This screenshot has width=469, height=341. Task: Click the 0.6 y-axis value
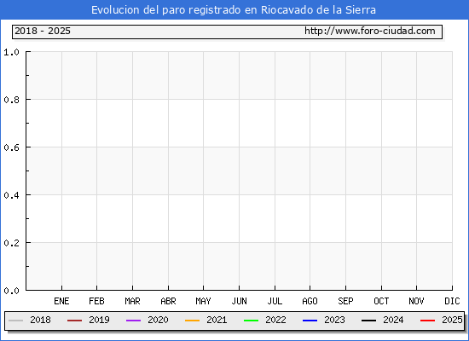point(11,147)
